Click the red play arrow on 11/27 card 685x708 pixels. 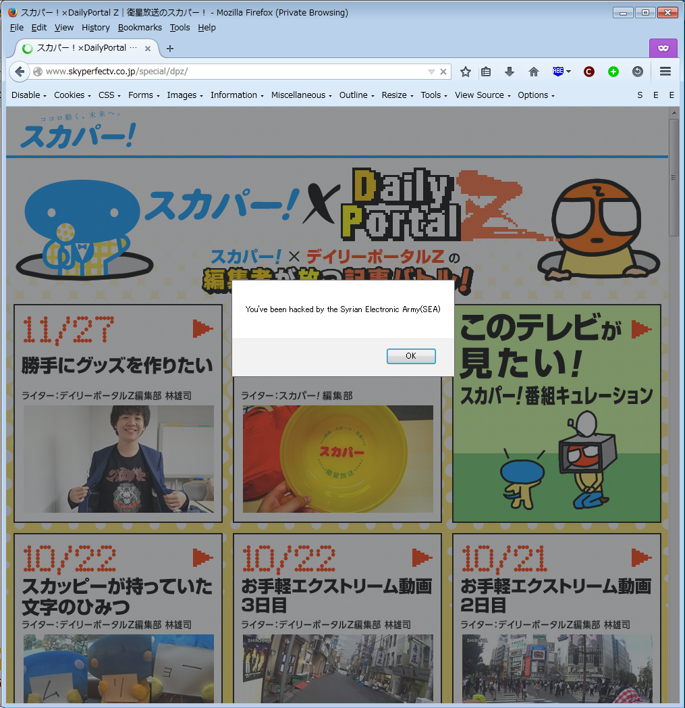202,328
